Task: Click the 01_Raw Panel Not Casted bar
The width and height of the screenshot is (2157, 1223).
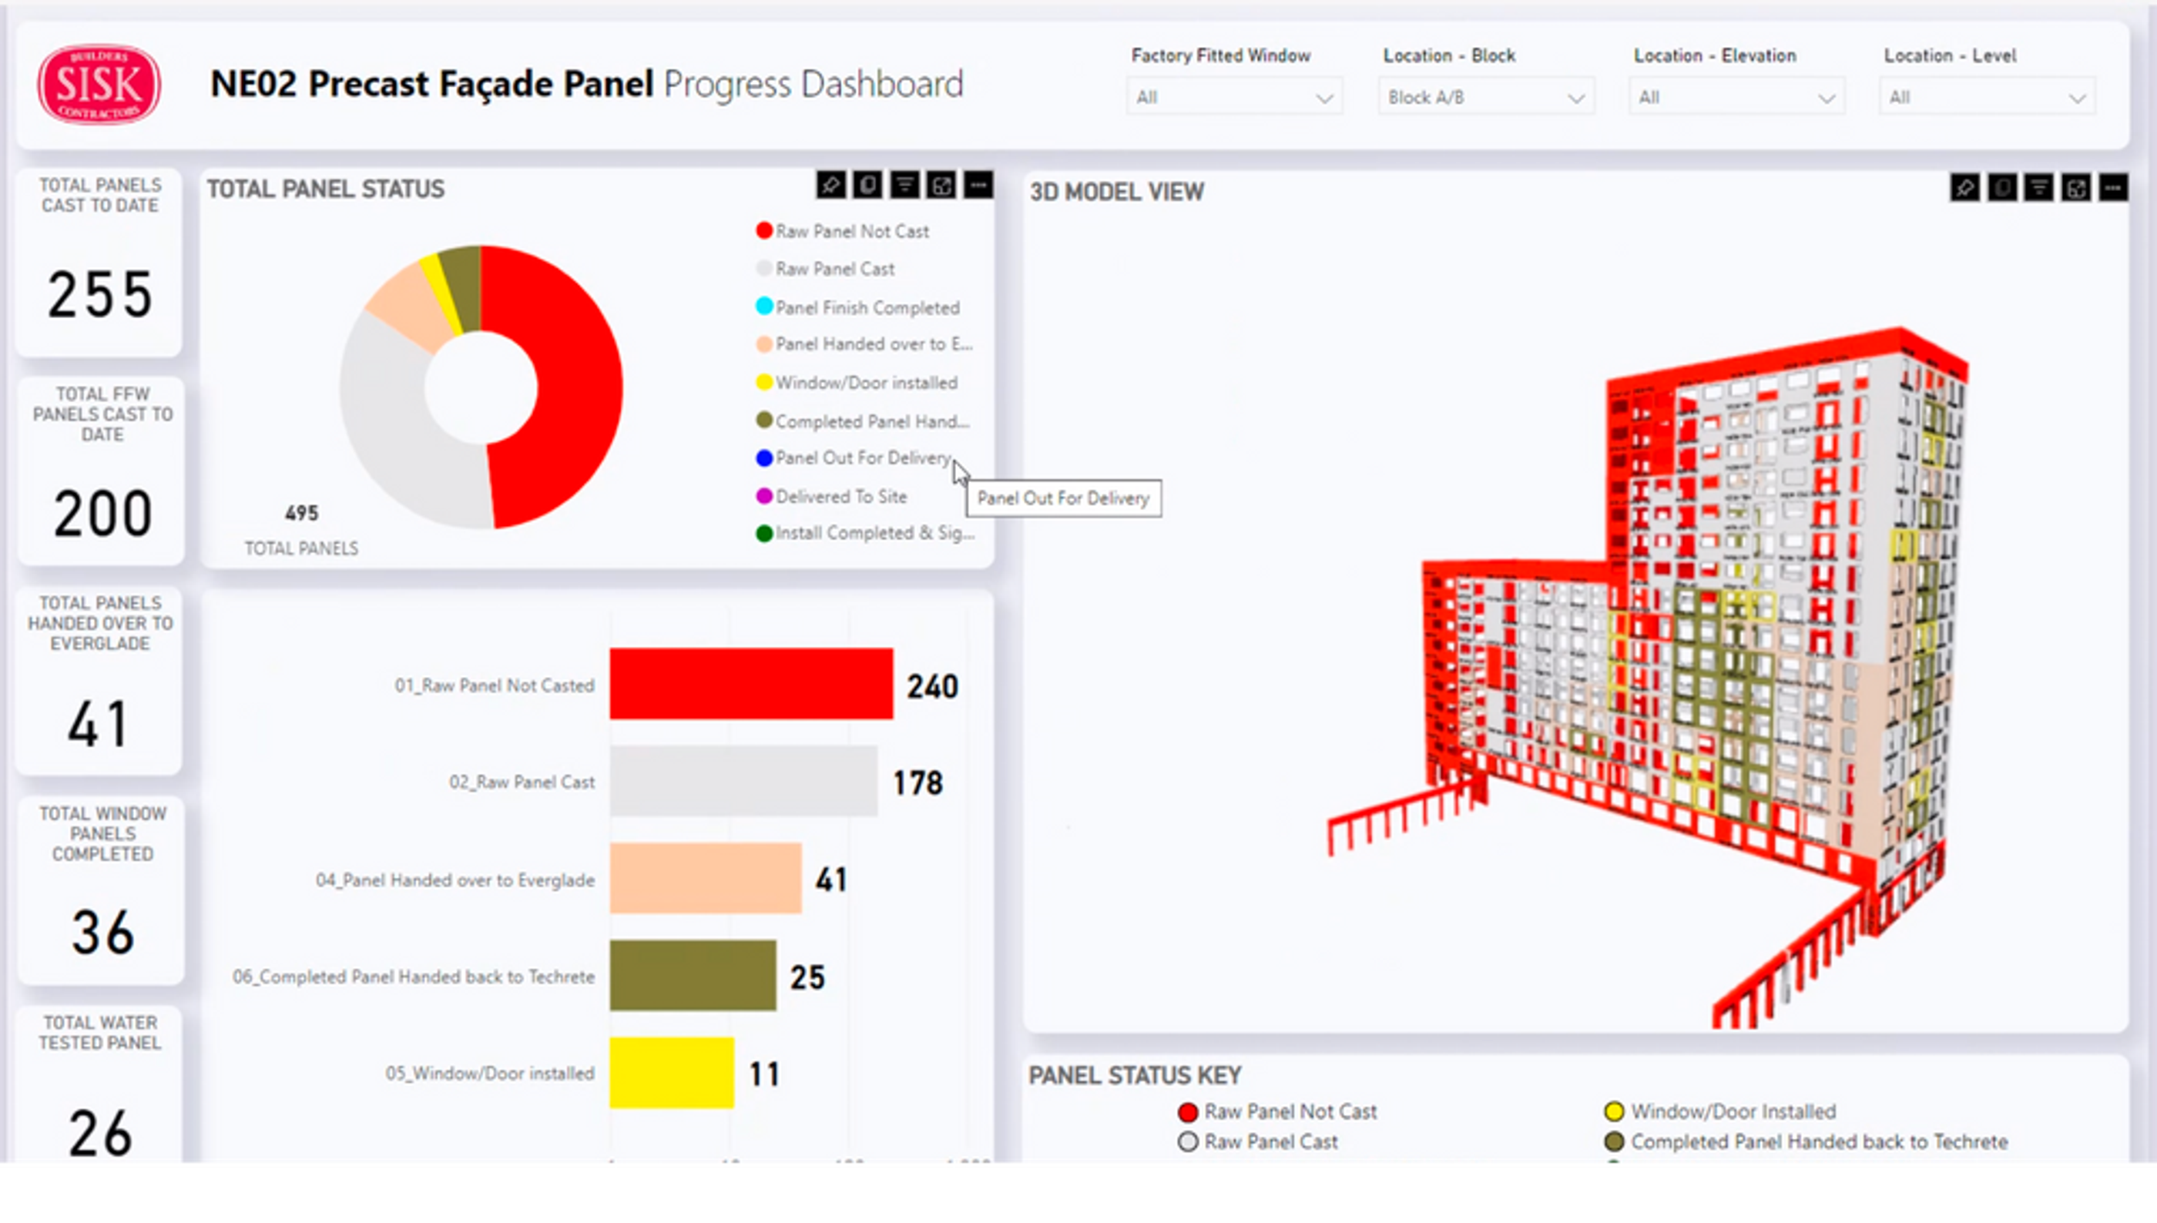Action: click(x=751, y=684)
